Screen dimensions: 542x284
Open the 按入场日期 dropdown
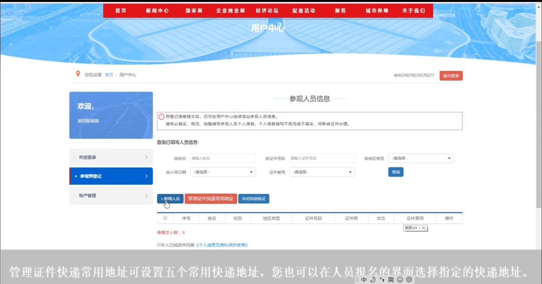[x=222, y=172]
